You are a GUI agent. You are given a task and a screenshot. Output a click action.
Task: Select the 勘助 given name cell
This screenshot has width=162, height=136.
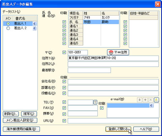pos(110,22)
